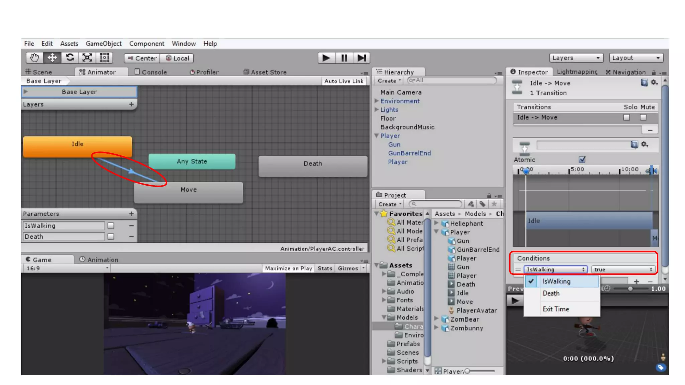This screenshot has width=685, height=385.
Task: Open gear menu beside transition name field
Action: [x=645, y=144]
